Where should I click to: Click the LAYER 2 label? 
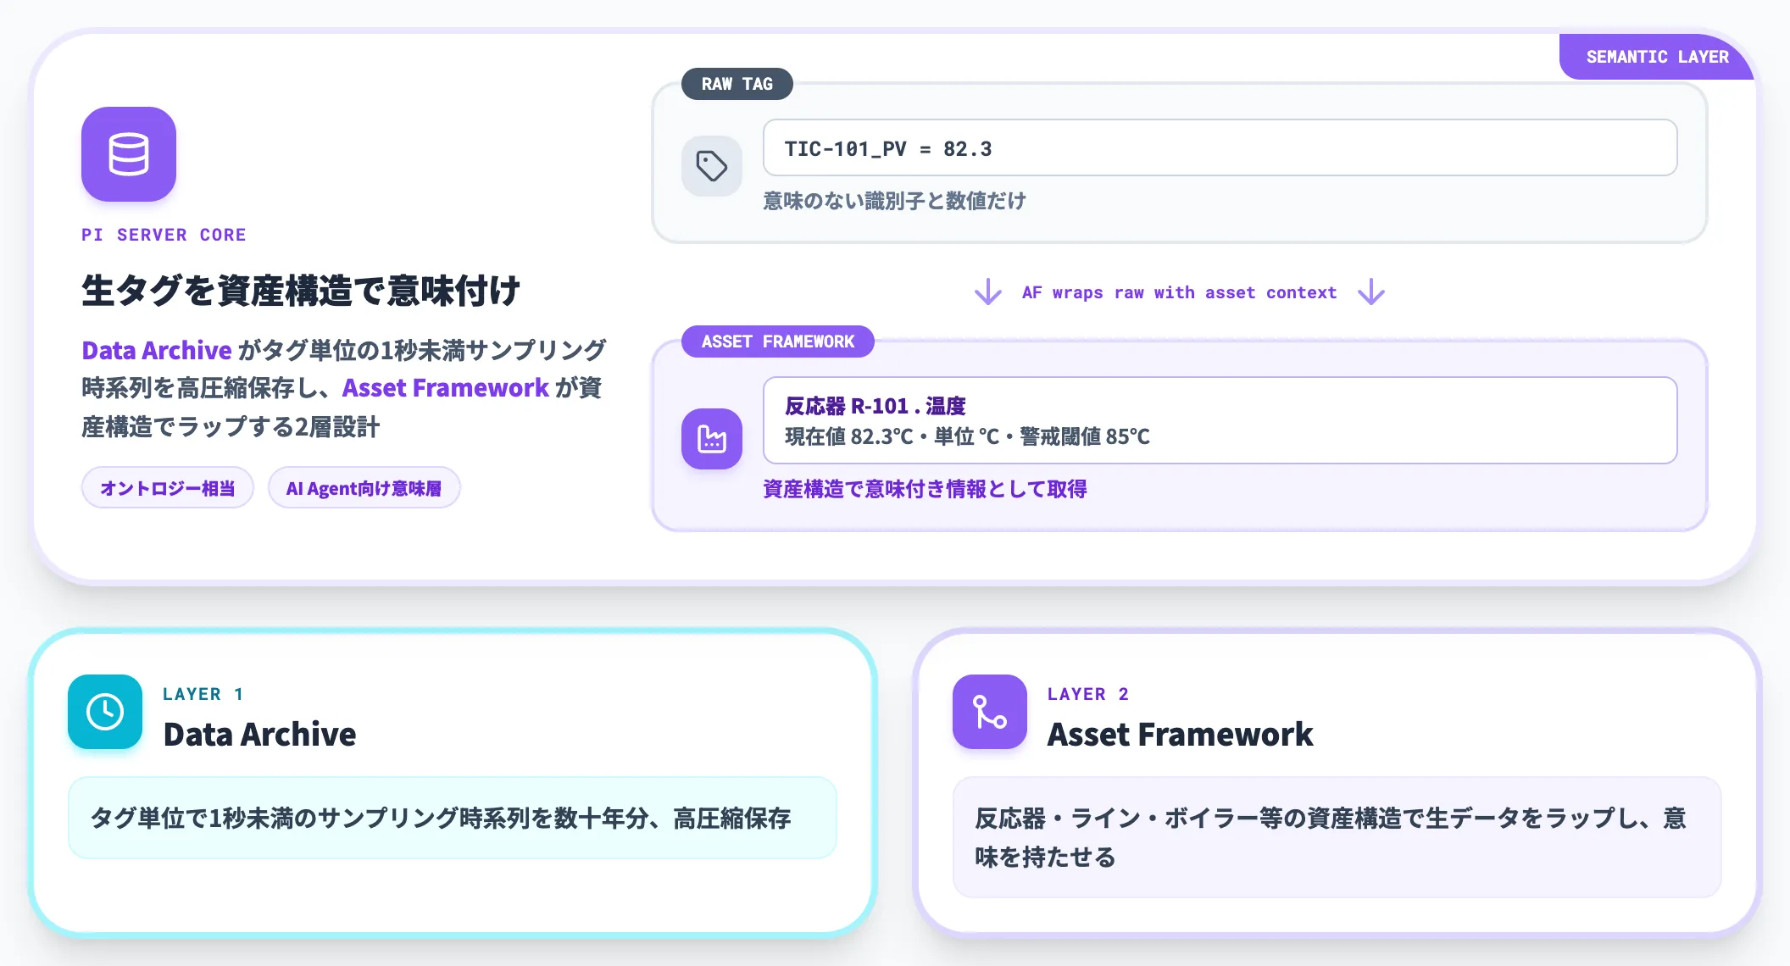coord(1088,694)
